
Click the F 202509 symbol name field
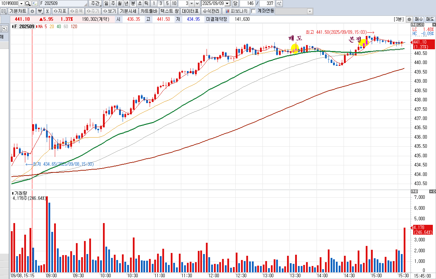click(63, 4)
